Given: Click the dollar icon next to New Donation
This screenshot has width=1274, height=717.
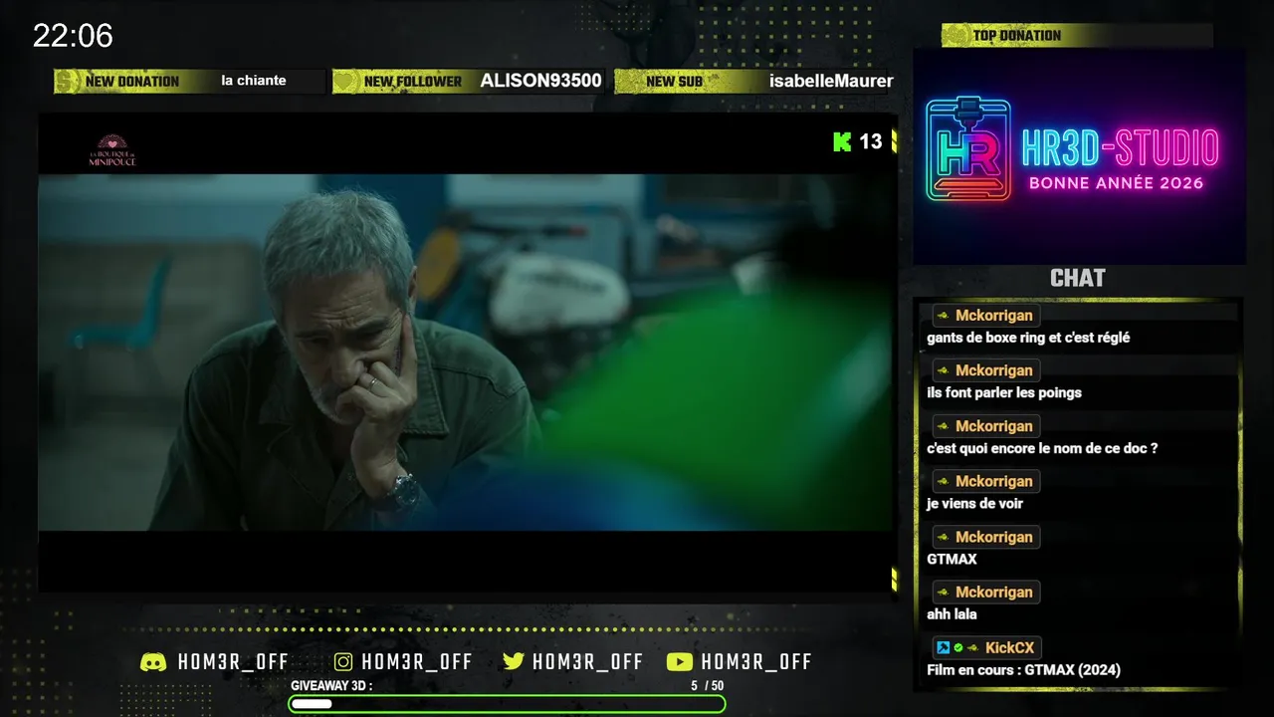Looking at the screenshot, I should tap(68, 82).
